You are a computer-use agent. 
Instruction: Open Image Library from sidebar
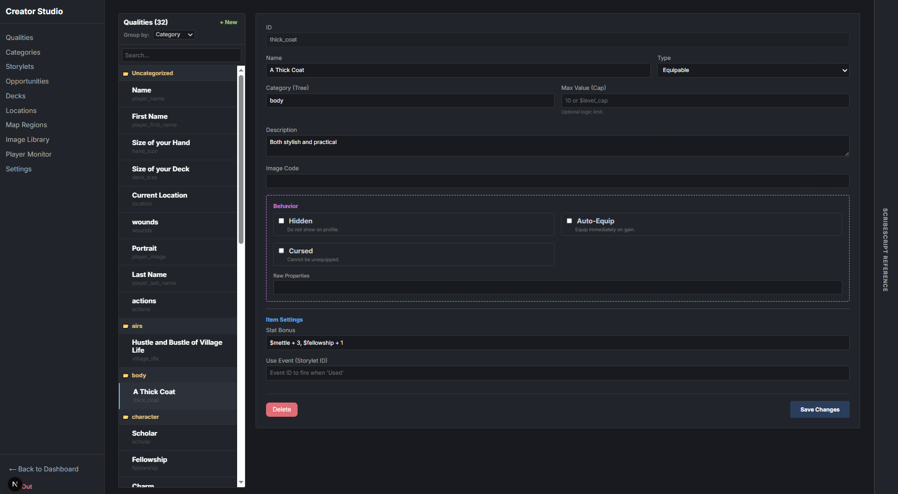27,140
